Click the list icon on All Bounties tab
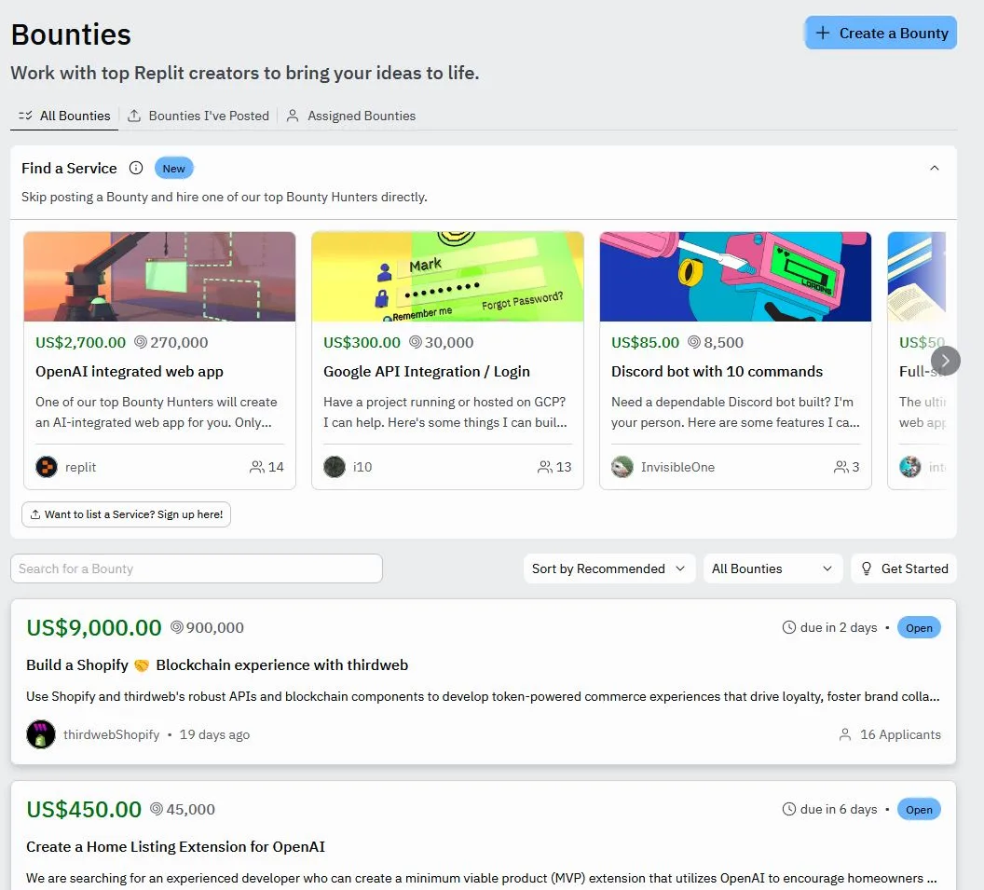 [25, 116]
